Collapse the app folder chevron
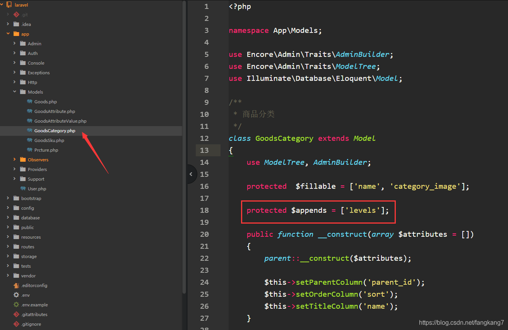 (8, 34)
